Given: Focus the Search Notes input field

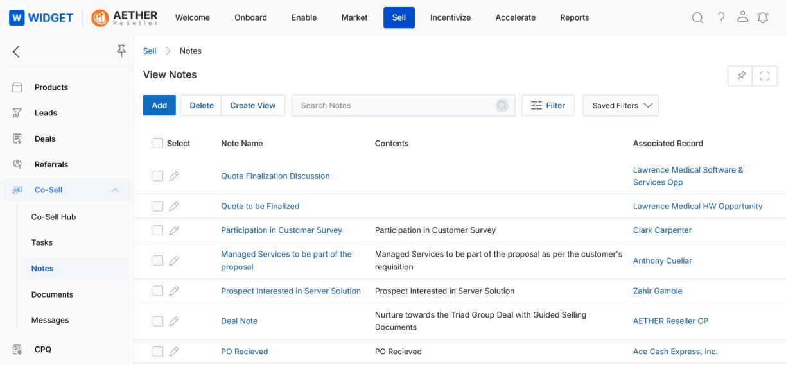Looking at the screenshot, I should point(403,105).
